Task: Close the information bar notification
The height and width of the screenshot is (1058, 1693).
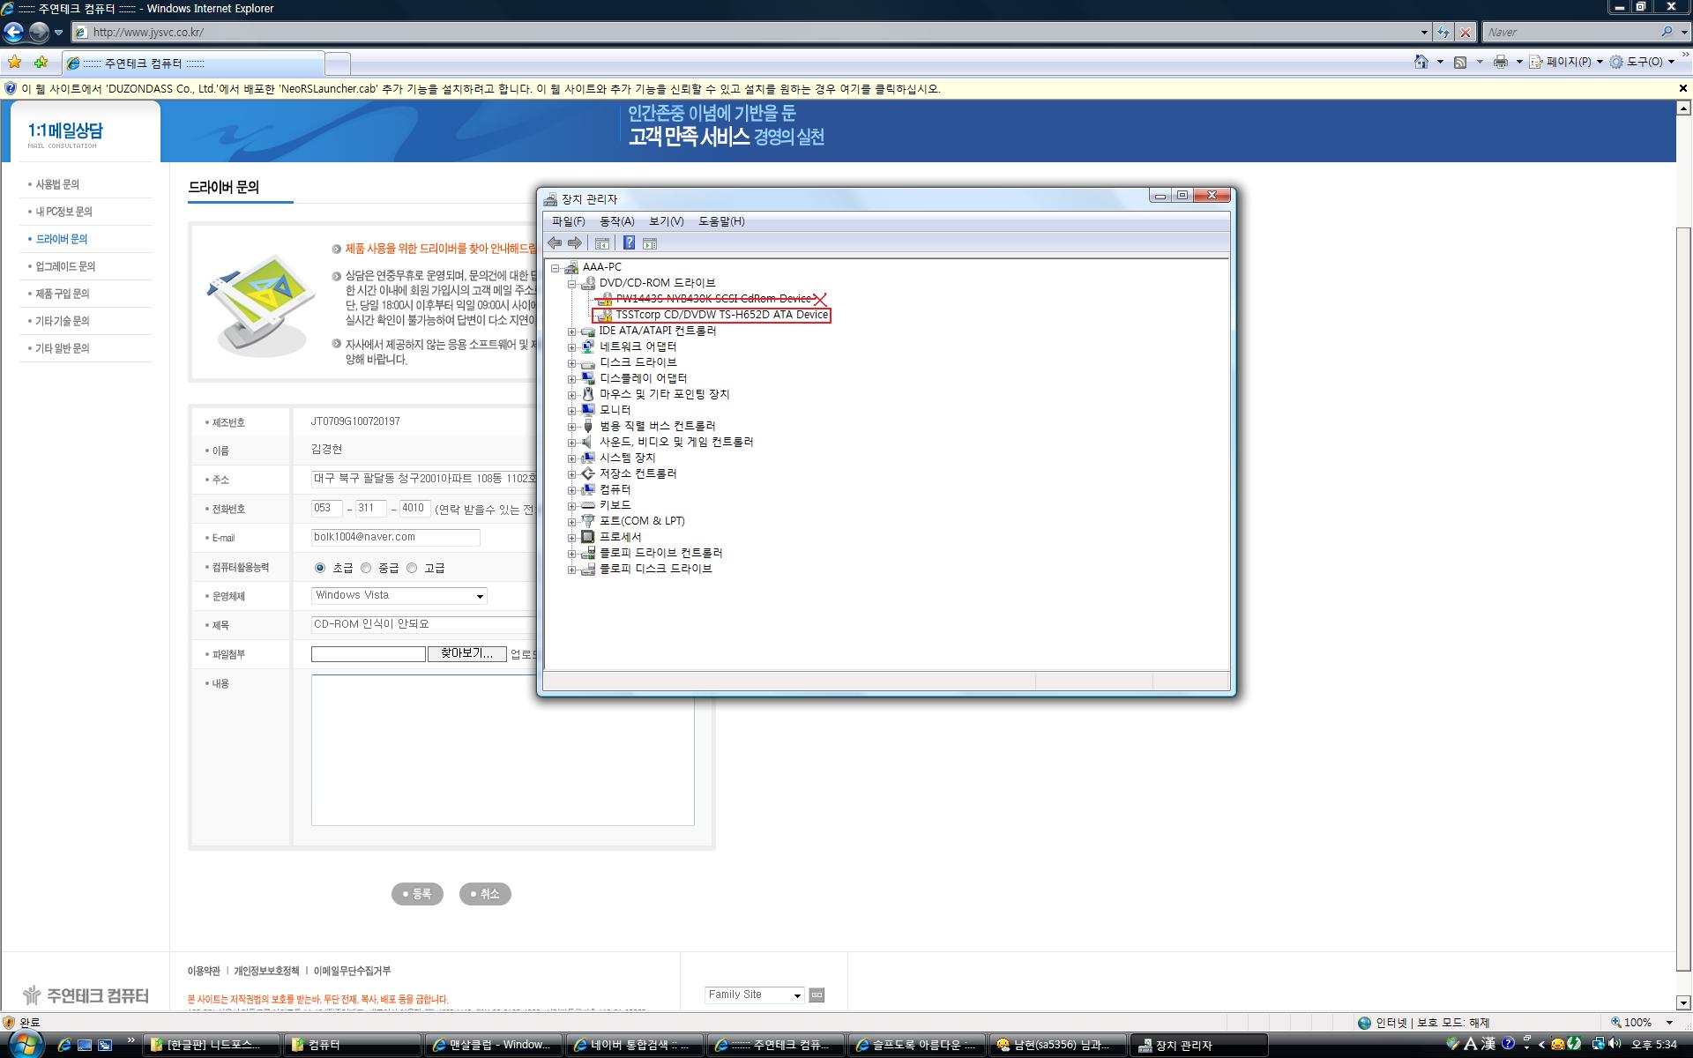Action: coord(1682,88)
